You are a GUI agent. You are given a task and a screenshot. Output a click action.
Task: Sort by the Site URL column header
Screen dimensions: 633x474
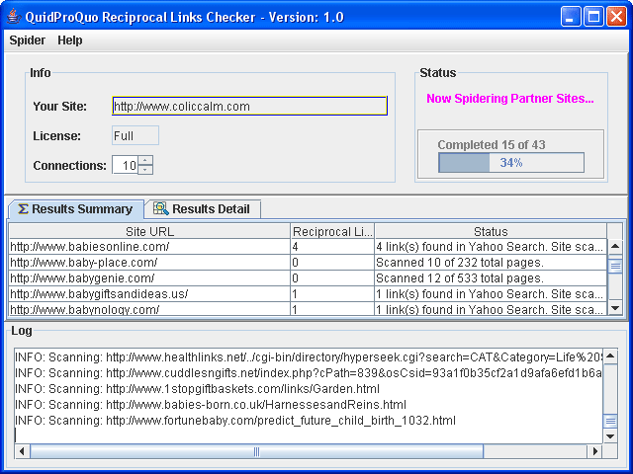pyautogui.click(x=148, y=231)
